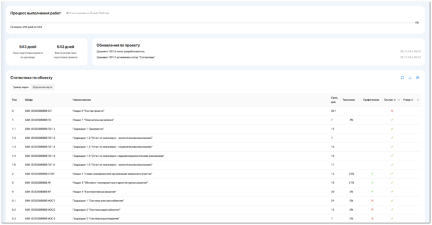
Task: Click the cipher cell ending in СП
Action: point(38,111)
